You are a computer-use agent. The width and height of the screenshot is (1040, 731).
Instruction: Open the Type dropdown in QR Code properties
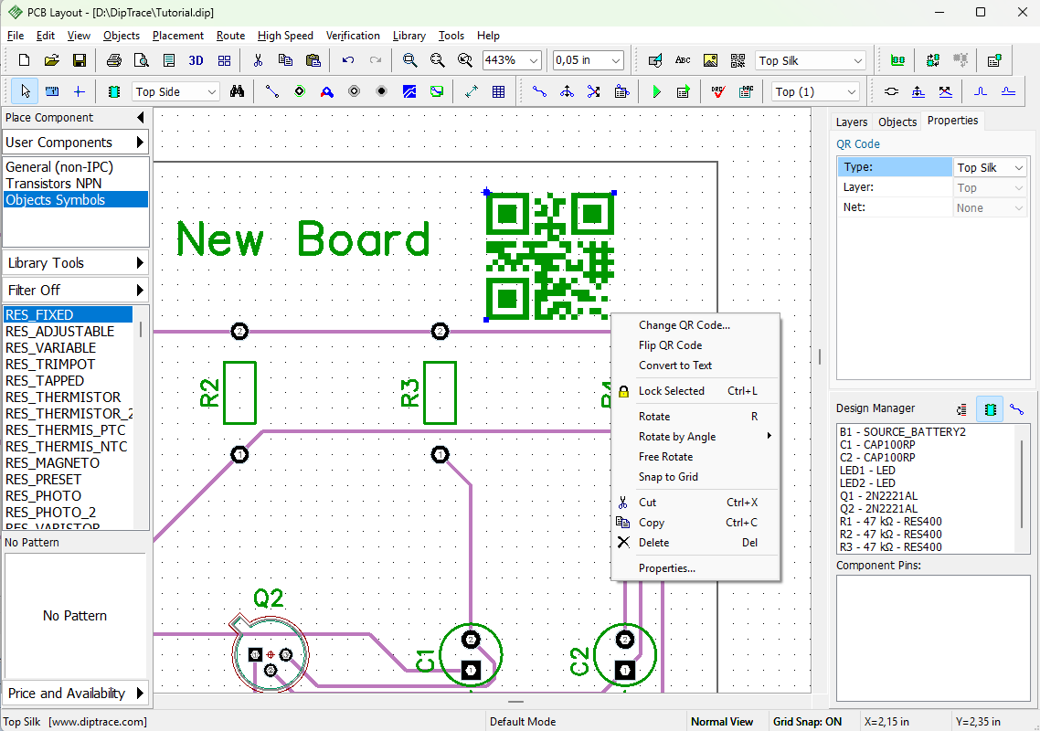tap(1018, 168)
